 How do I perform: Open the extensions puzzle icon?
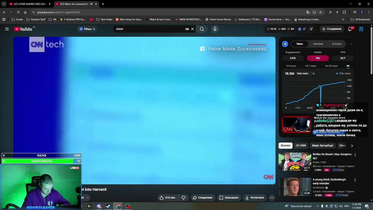(x=344, y=12)
